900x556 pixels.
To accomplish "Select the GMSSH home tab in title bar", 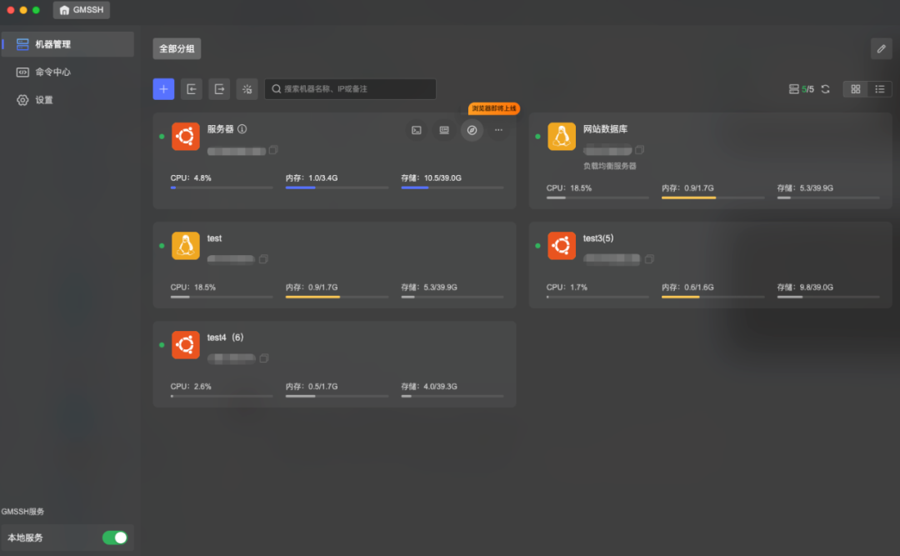I will pyautogui.click(x=82, y=10).
